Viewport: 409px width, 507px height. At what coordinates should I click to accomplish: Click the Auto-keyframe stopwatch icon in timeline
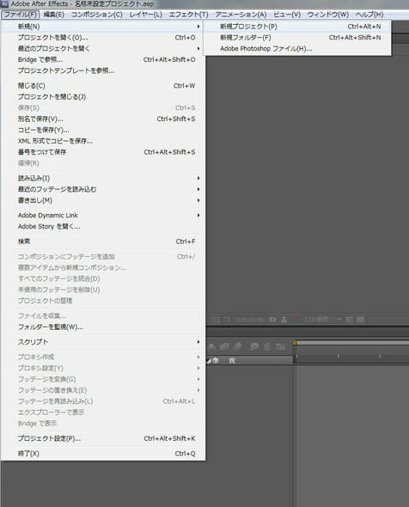(267, 347)
